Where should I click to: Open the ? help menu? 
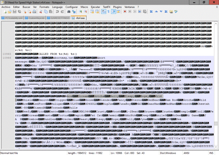point(138,7)
